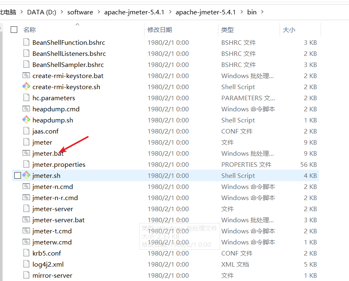Select the jaas.conf file name
This screenshot has width=349, height=281.
(x=46, y=131)
